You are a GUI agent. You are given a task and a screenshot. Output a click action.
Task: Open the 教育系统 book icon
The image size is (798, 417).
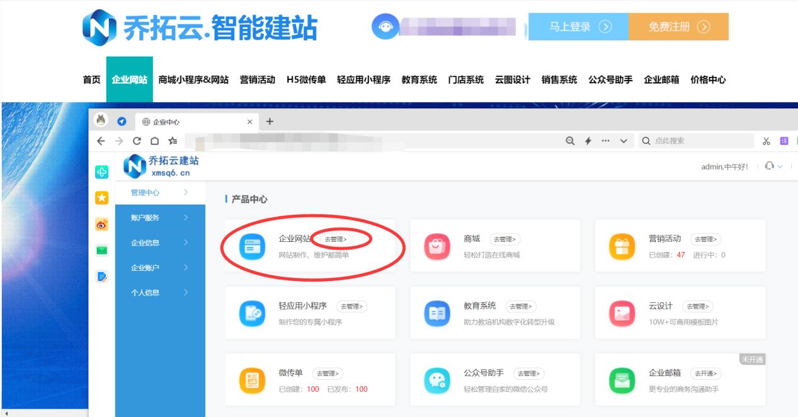tap(437, 313)
